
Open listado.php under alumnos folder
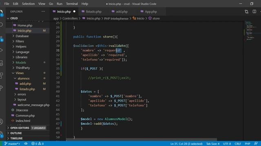pos(28,89)
